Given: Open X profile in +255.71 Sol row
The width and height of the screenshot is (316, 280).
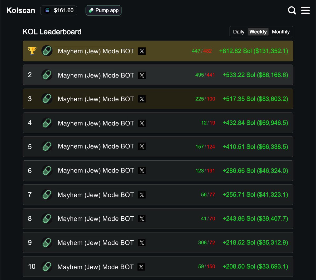Looking at the screenshot, I should 142,195.
